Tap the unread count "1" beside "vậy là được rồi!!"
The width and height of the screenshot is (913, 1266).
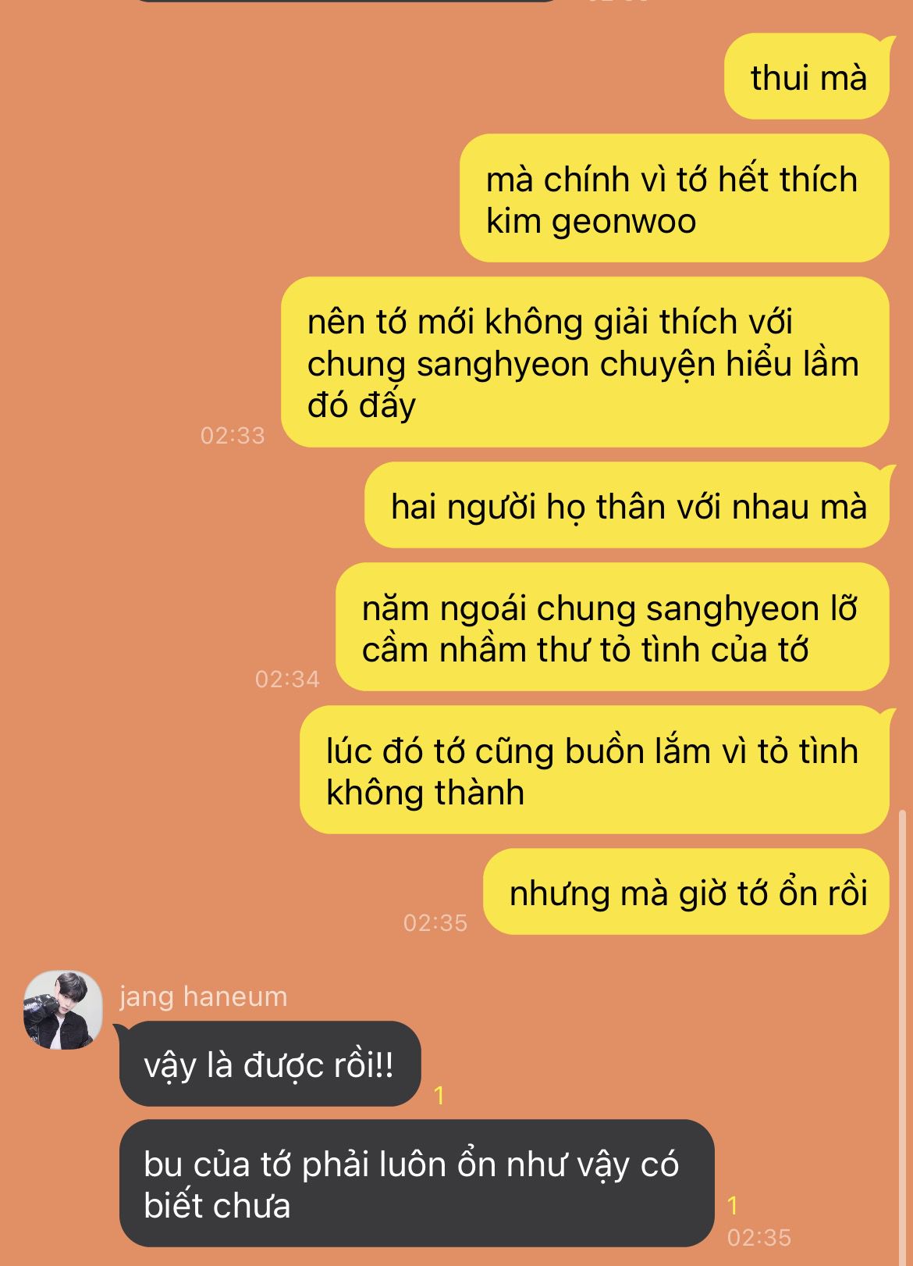439,1095
